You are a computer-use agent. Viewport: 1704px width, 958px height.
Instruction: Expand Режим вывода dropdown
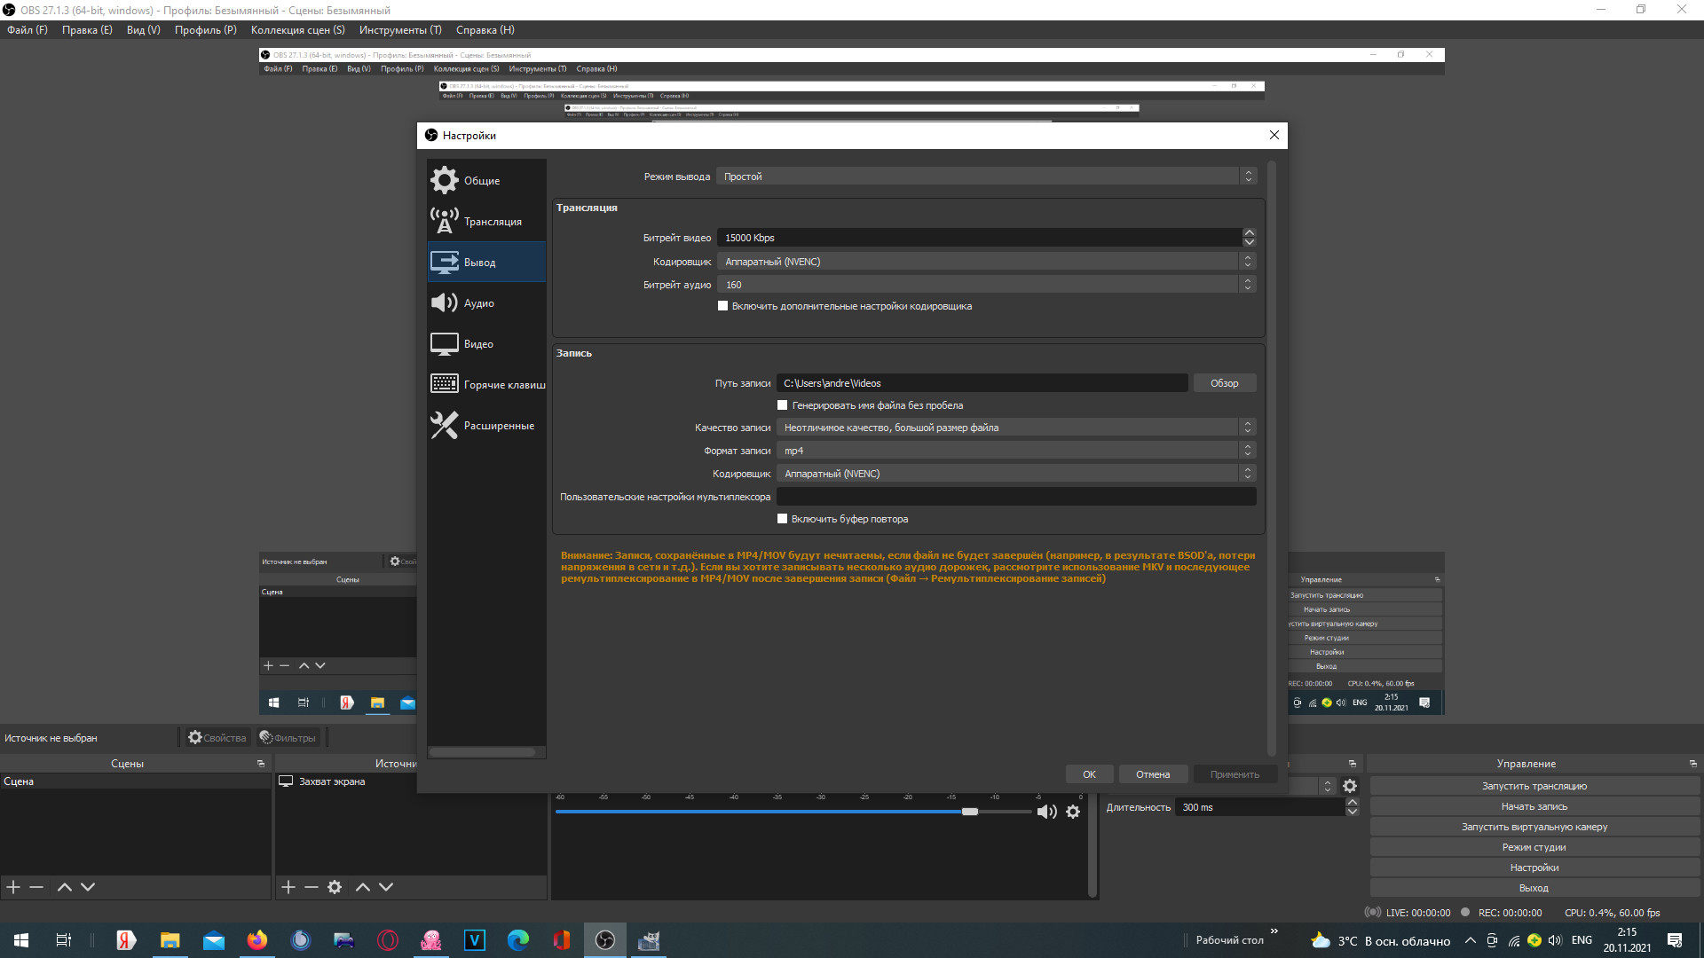pos(985,177)
